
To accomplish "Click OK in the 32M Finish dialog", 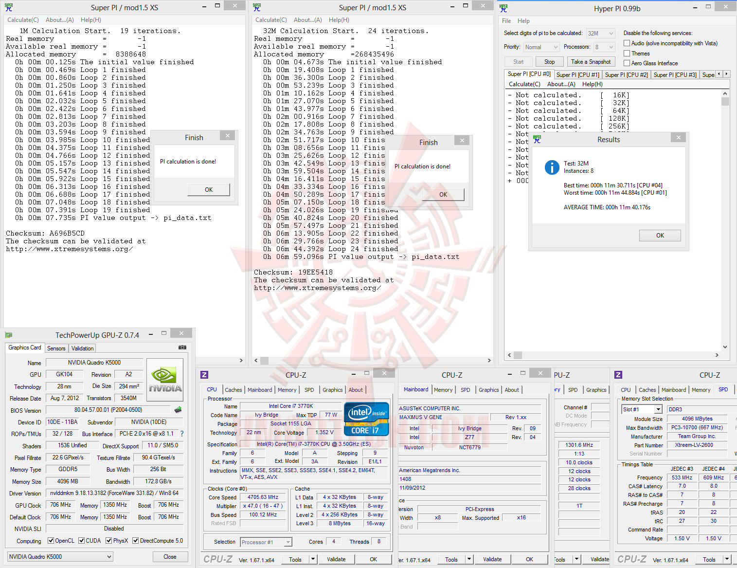I will (x=443, y=195).
